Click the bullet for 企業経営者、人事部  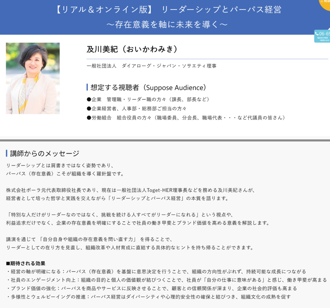(x=89, y=108)
